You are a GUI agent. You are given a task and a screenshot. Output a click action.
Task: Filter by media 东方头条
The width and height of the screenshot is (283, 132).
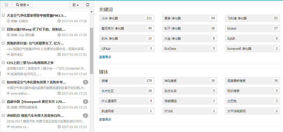190,91
